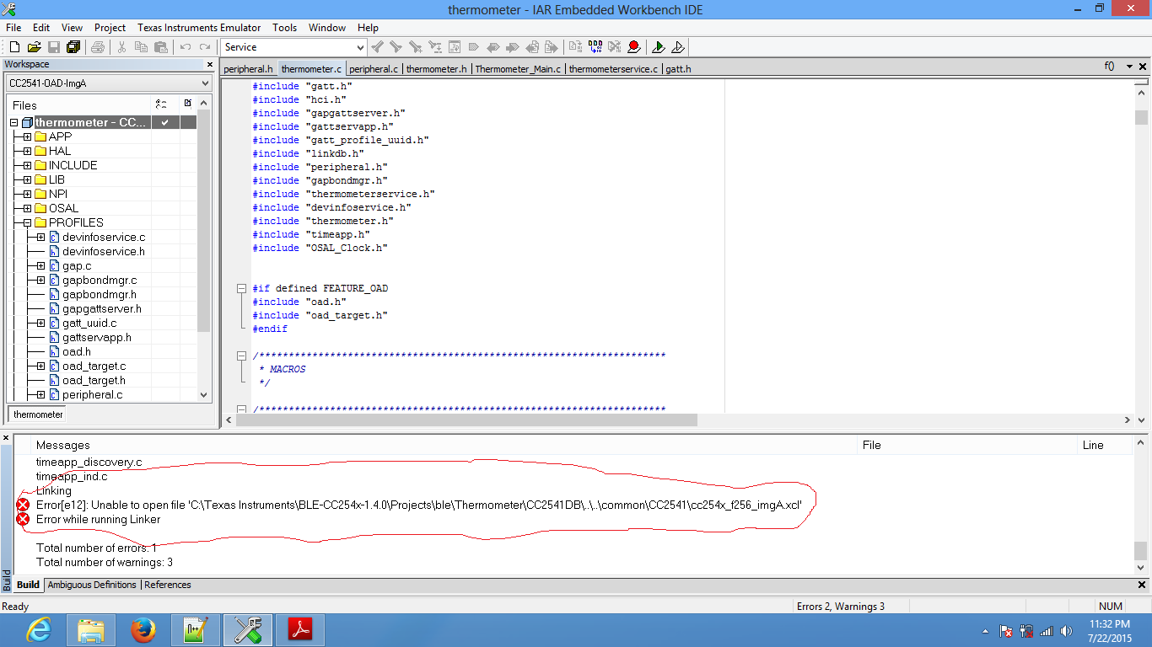Open Firefox from the taskbar
This screenshot has height=647, width=1152.
[143, 629]
